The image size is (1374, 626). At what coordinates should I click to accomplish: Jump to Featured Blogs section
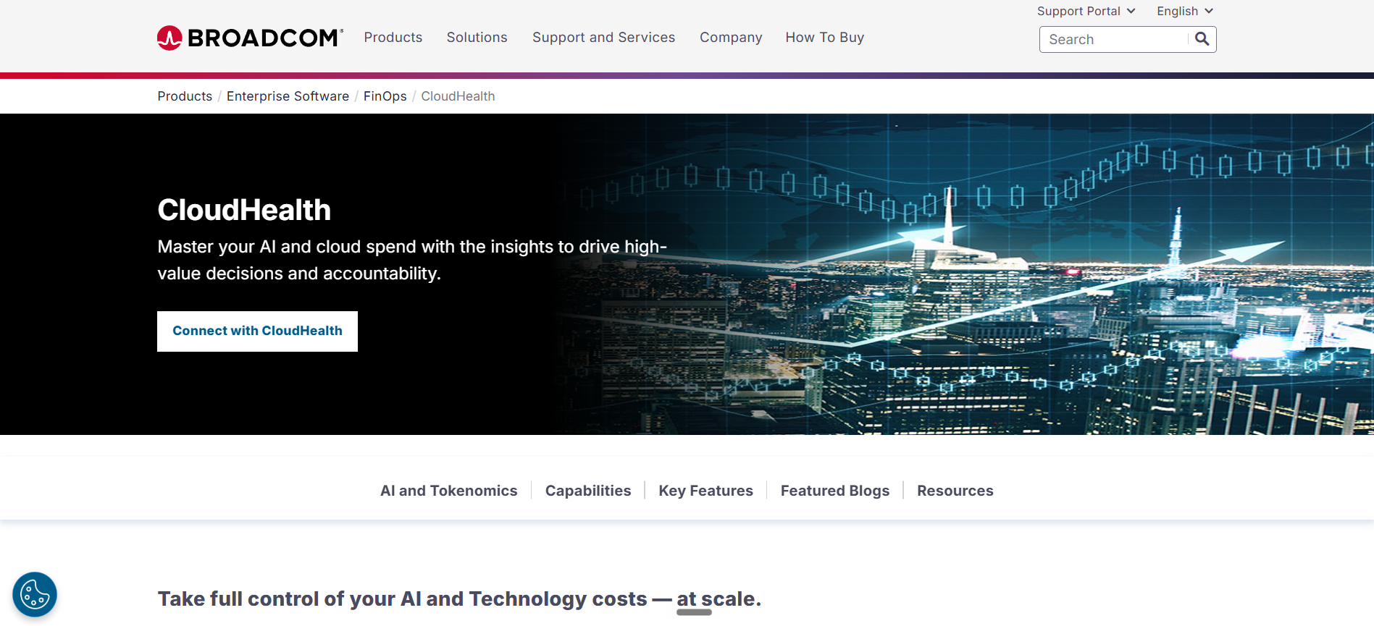(x=834, y=491)
